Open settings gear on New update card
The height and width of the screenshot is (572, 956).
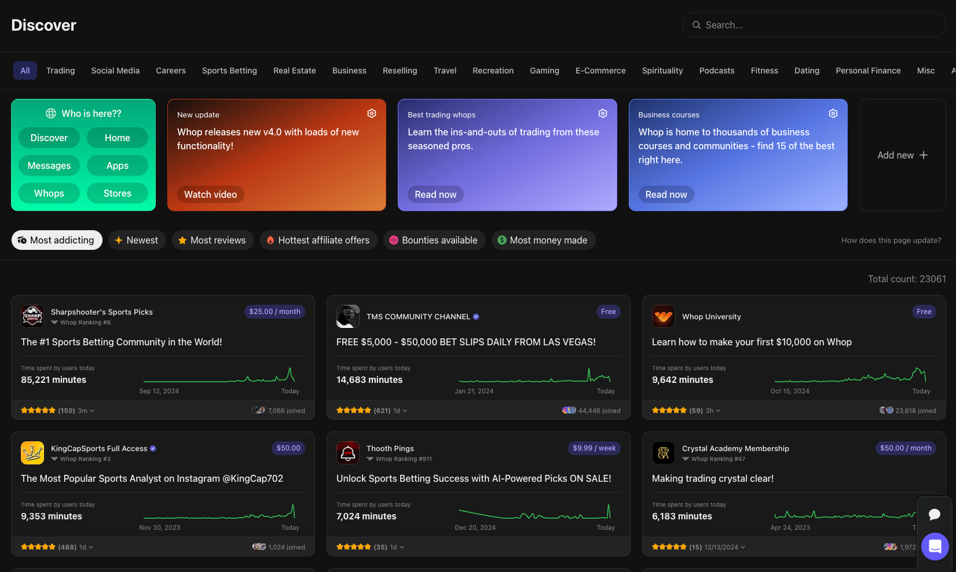[372, 113]
